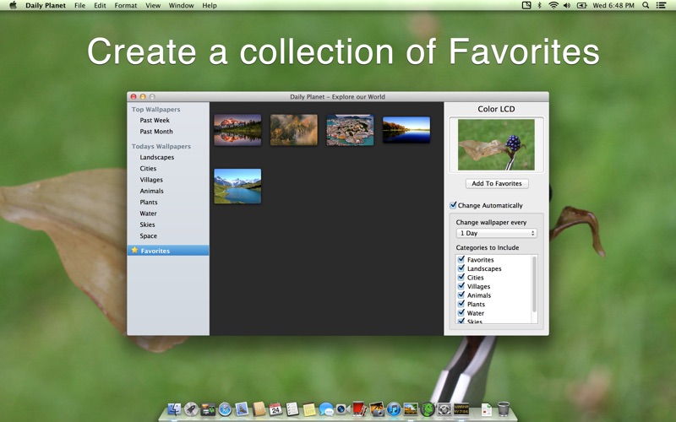Select the alpine lake mountains thumbnail

tap(237, 186)
